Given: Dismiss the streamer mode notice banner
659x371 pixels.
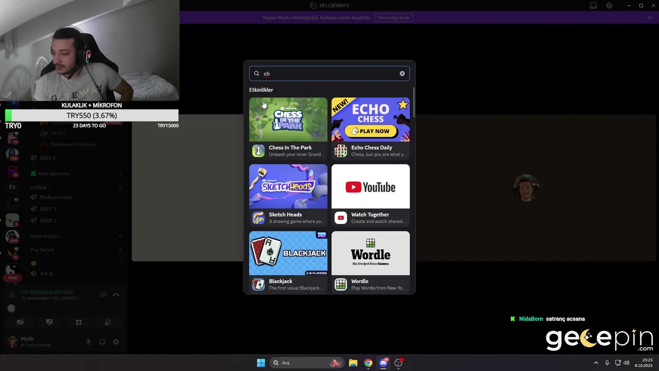Looking at the screenshot, I should (650, 18).
